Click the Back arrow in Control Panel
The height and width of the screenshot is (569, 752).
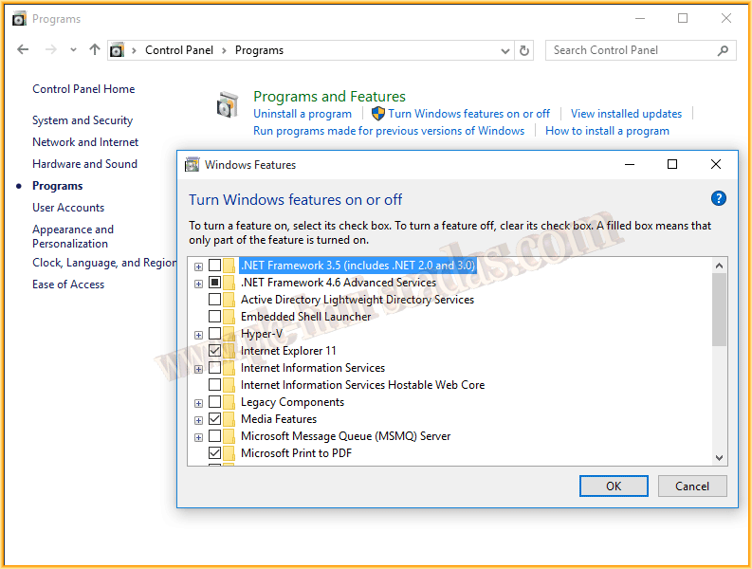[23, 50]
